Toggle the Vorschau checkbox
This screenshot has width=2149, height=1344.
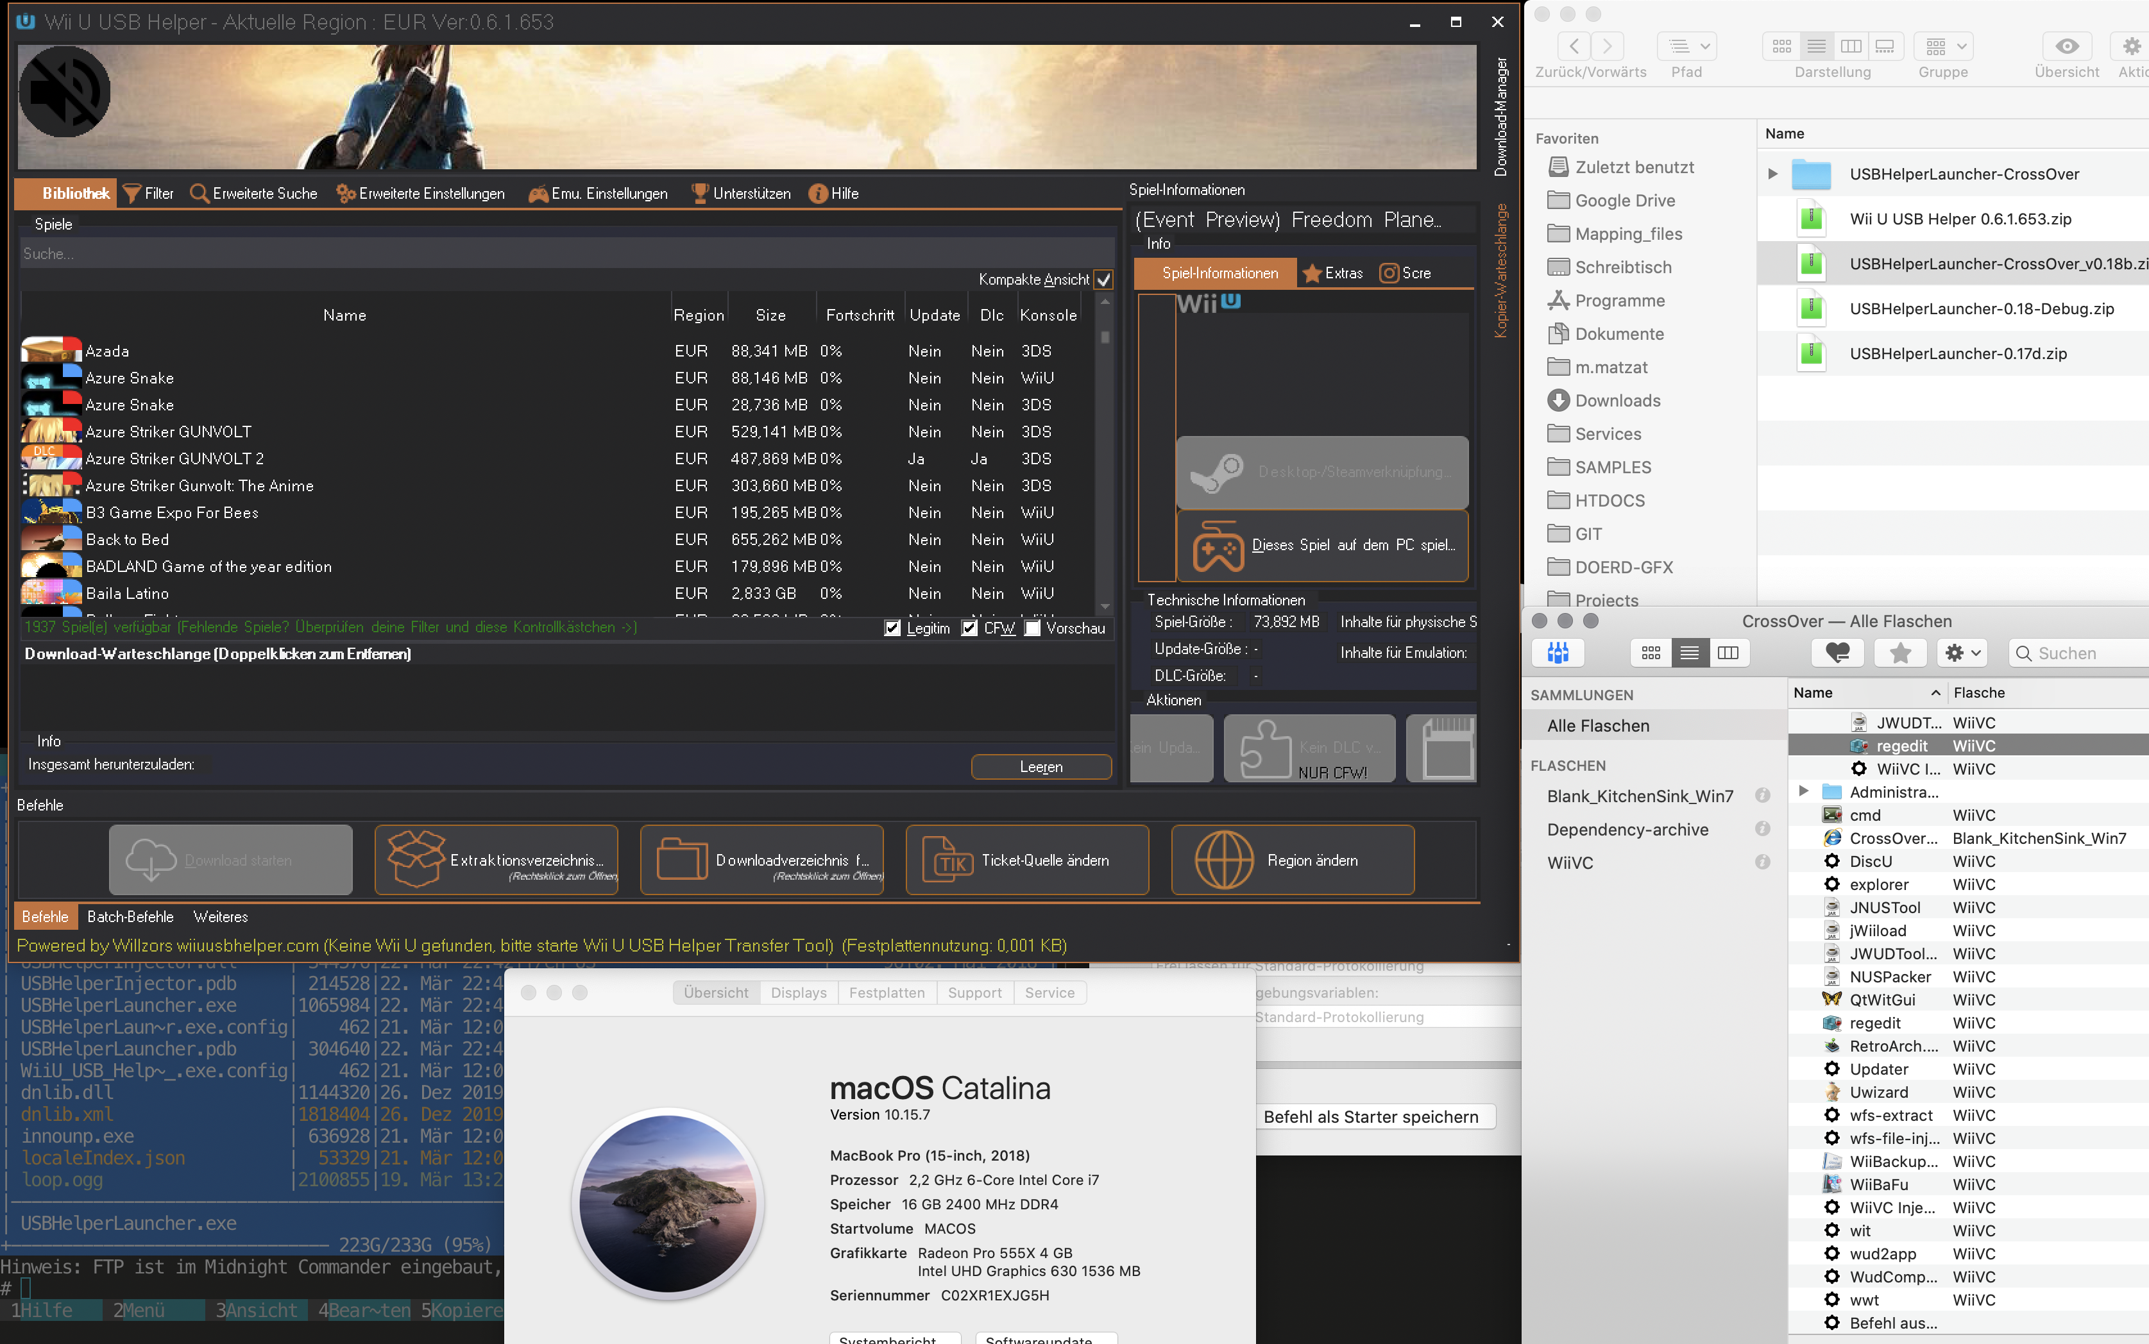click(x=1030, y=628)
